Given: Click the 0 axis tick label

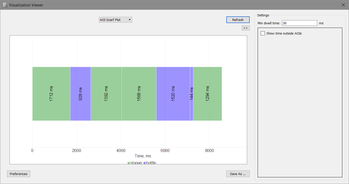Looking at the screenshot, I should click(x=32, y=150).
